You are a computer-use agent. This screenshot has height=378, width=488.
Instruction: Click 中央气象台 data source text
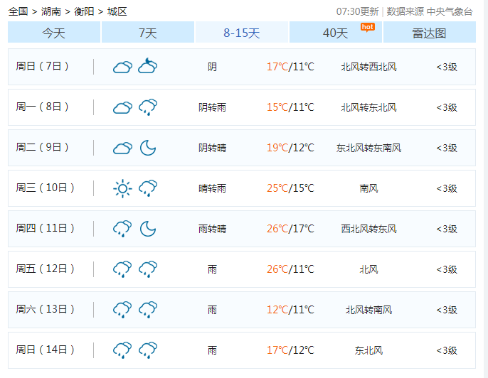450,11
